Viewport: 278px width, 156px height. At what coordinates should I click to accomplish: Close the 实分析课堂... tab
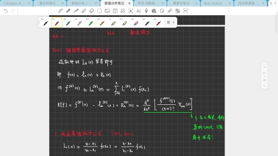tap(263, 3)
